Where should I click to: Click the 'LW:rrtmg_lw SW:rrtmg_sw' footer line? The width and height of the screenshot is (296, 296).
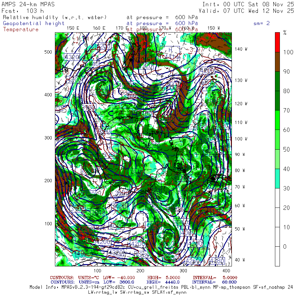tap(137, 292)
